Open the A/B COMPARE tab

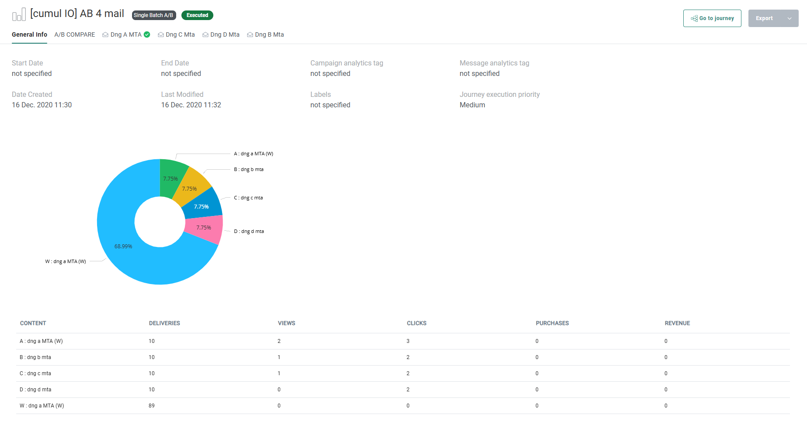coord(75,34)
